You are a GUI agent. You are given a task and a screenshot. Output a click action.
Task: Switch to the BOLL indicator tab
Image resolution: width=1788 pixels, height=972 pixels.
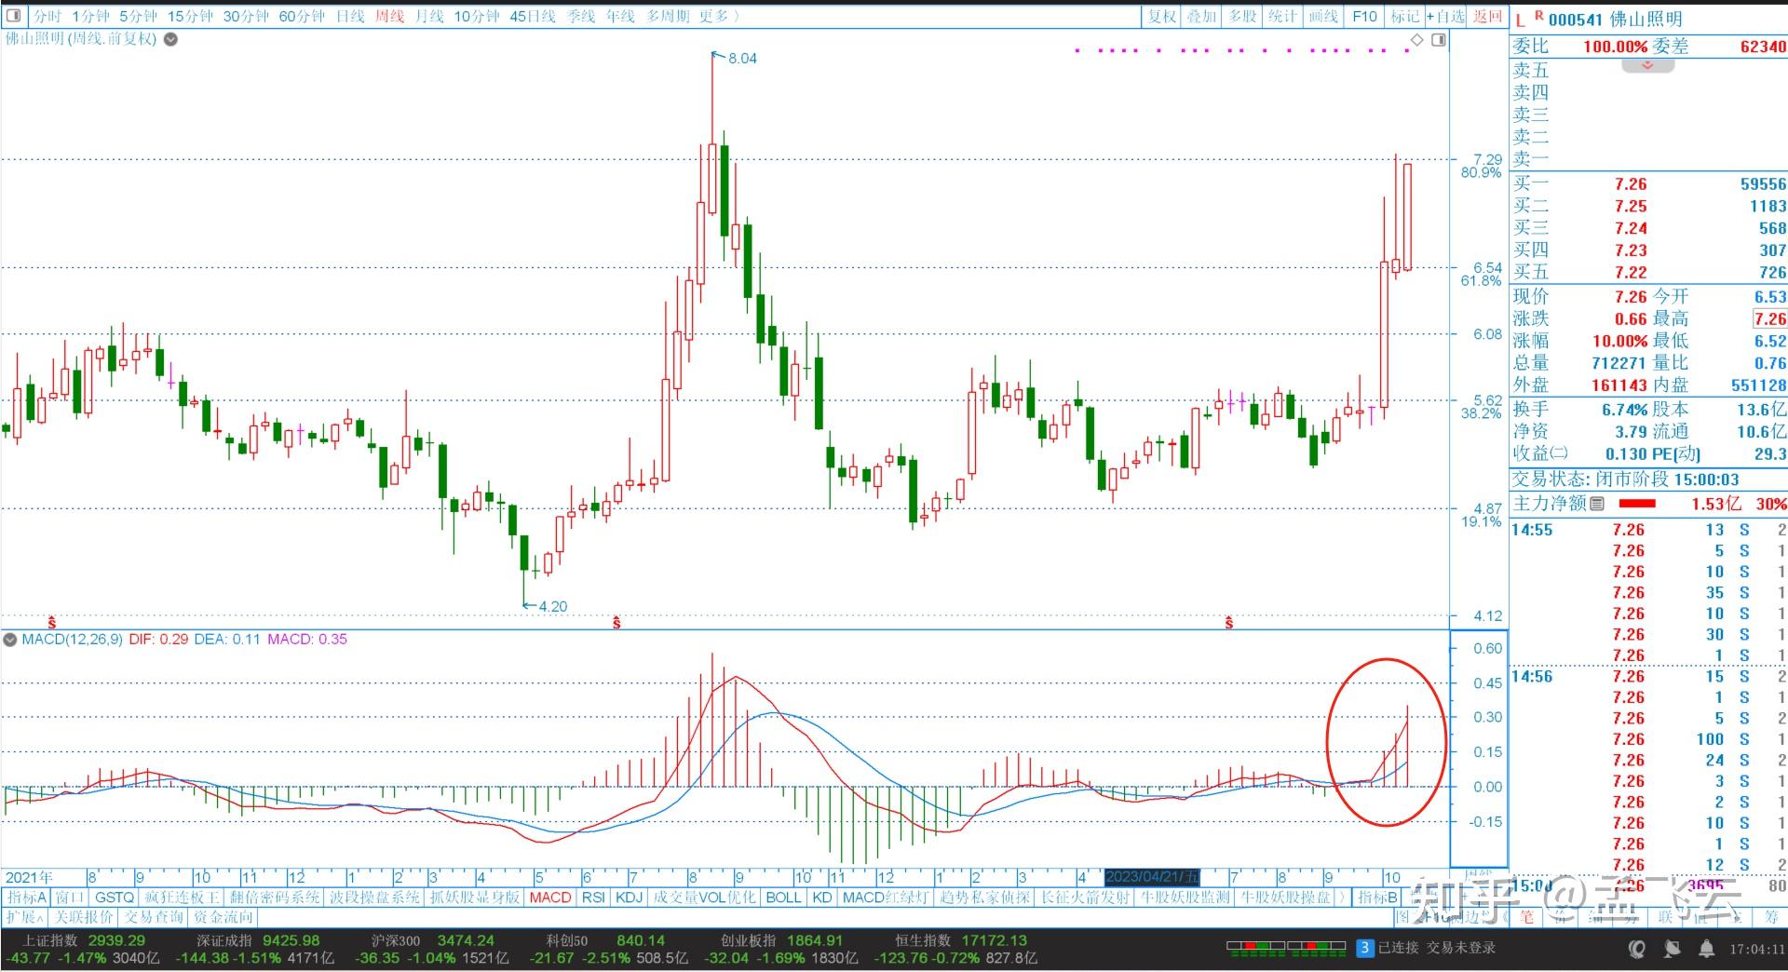point(783,898)
